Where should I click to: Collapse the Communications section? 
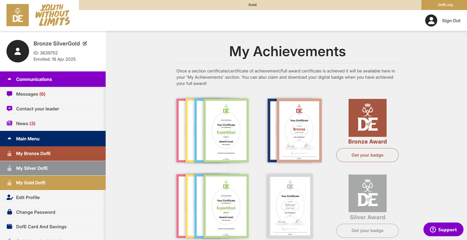click(10, 80)
